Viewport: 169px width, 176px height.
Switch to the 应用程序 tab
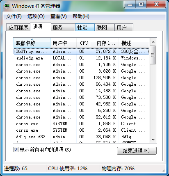[18, 27]
